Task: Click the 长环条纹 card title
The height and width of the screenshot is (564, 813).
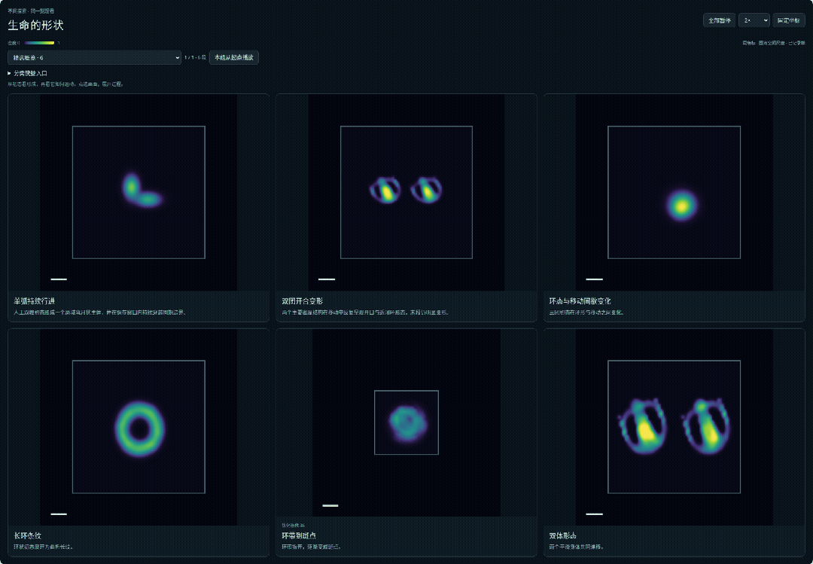Action: click(28, 535)
